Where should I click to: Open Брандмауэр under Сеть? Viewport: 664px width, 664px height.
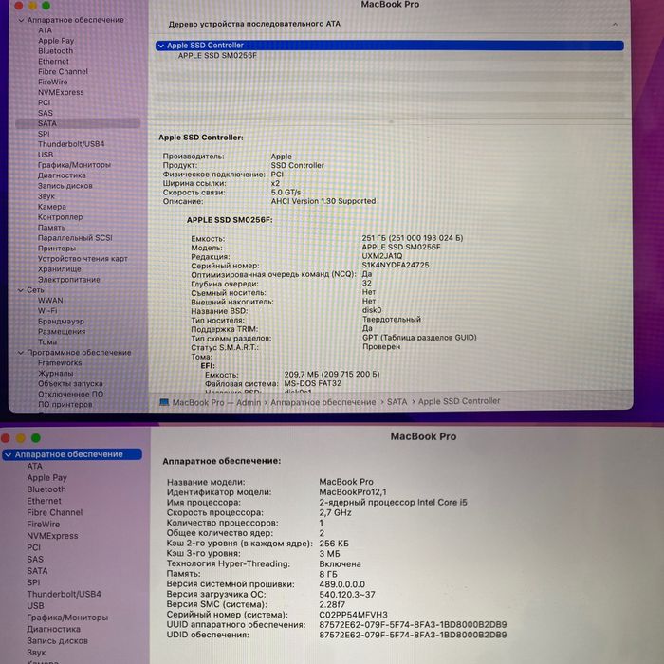tap(61, 321)
